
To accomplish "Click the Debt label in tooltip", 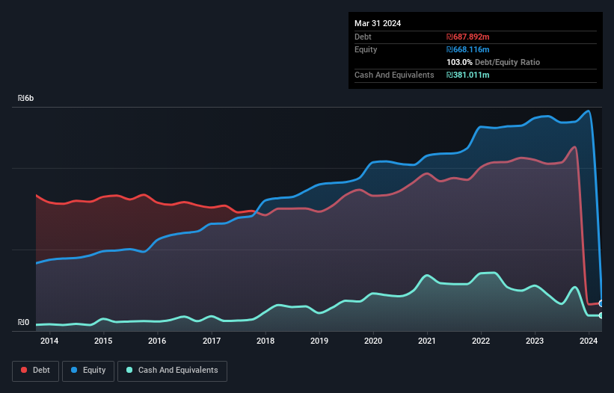I will pos(363,37).
